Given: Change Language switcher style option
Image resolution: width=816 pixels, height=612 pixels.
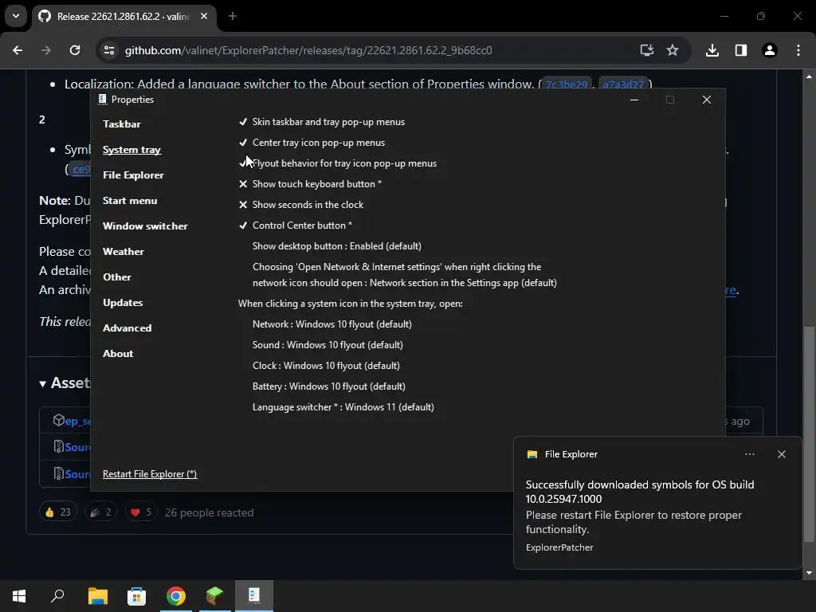Looking at the screenshot, I should click(343, 407).
